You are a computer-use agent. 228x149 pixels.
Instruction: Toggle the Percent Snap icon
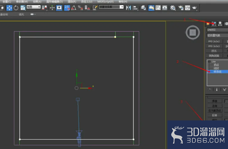point(80,8)
